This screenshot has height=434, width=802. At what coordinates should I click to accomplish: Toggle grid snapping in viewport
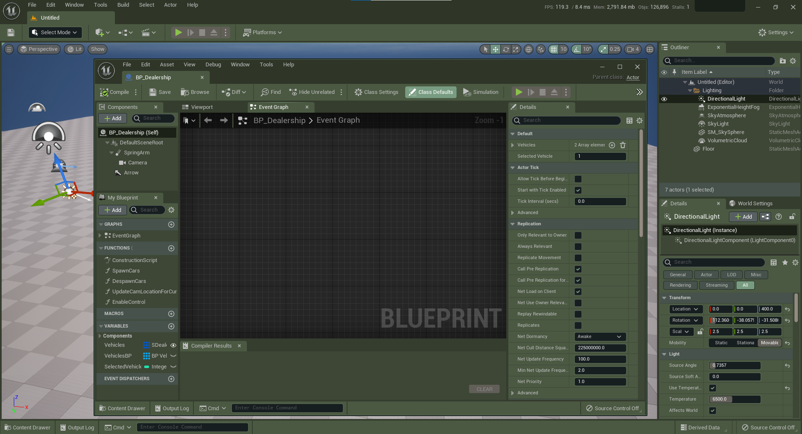pos(553,49)
